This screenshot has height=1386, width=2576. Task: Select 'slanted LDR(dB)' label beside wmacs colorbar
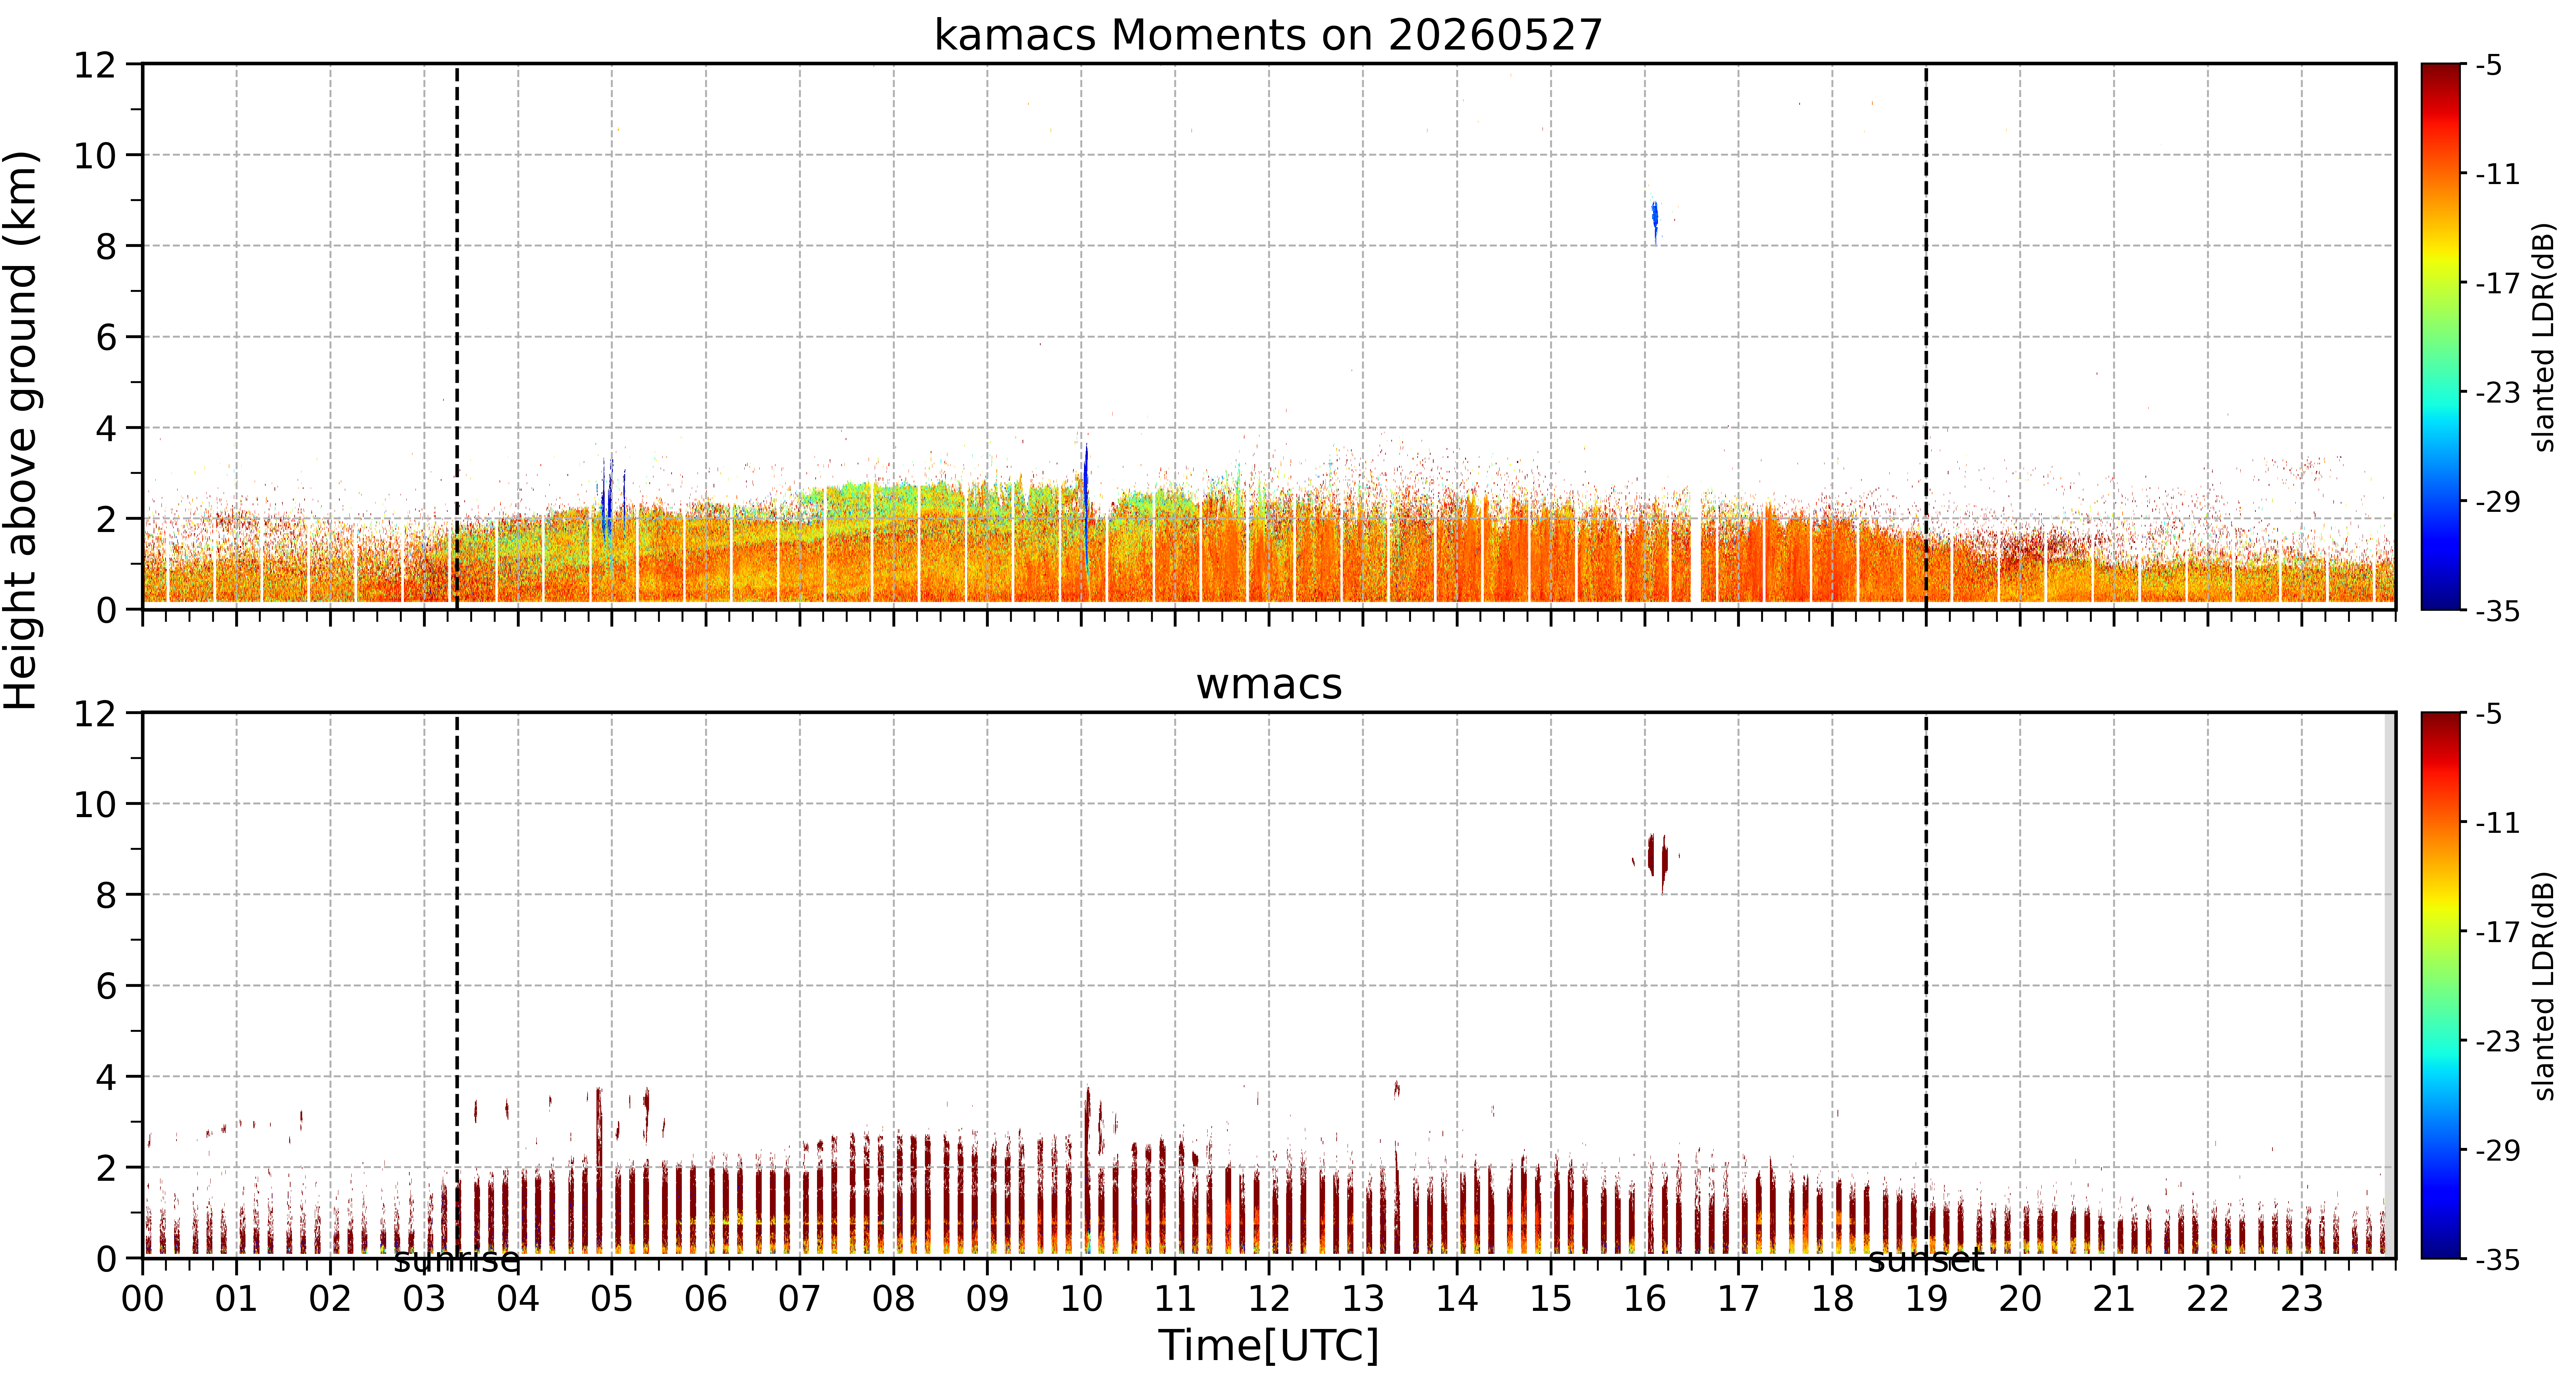coord(2544,986)
